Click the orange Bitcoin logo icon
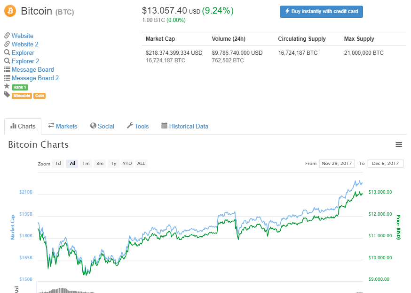The height and width of the screenshot is (293, 411). [x=10, y=11]
